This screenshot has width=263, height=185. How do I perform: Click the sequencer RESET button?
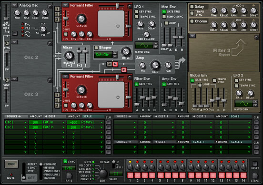point(255,164)
